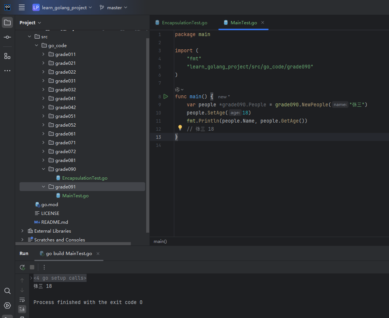This screenshot has height=318, width=389.
Task: Open go.mod file
Action: click(x=49, y=205)
